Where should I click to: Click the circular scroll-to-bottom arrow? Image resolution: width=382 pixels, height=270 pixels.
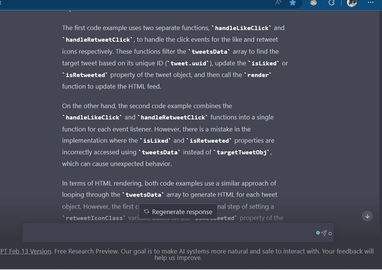tap(367, 216)
